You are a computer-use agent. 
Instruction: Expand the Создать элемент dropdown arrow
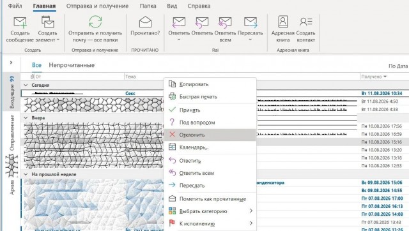click(58, 40)
